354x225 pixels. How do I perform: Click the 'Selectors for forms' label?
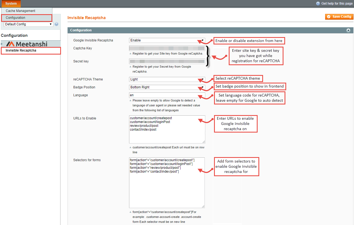coord(87,160)
